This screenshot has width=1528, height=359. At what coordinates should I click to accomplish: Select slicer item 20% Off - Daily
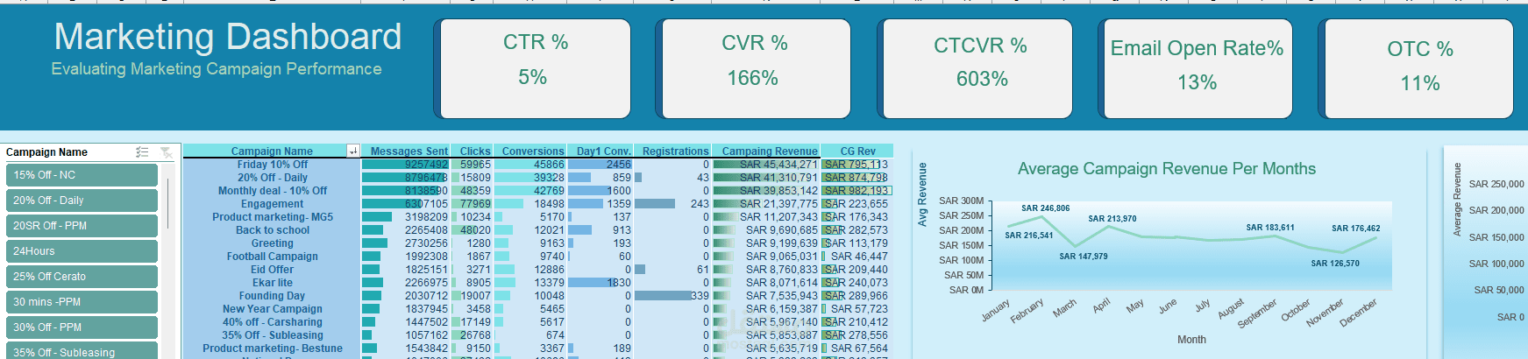click(x=82, y=201)
